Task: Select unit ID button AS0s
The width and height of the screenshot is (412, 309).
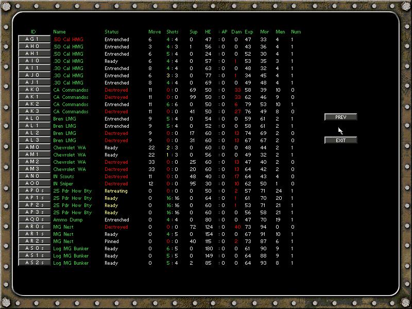Action: 35,249
